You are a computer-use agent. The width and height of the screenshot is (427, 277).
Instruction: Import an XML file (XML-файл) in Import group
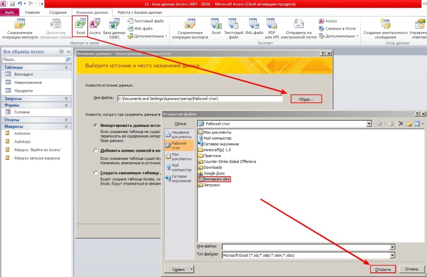[140, 28]
